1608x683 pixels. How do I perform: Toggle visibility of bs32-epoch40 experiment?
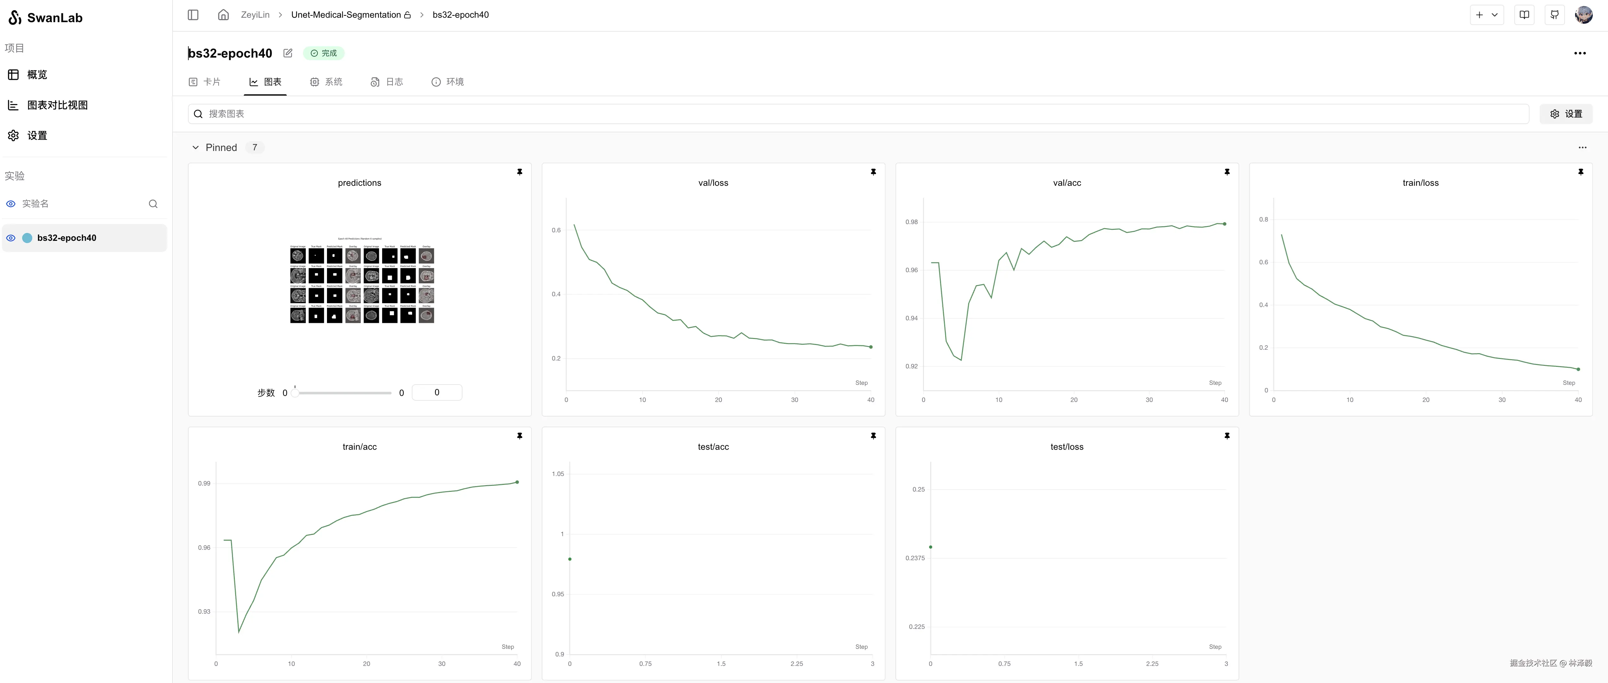tap(11, 238)
